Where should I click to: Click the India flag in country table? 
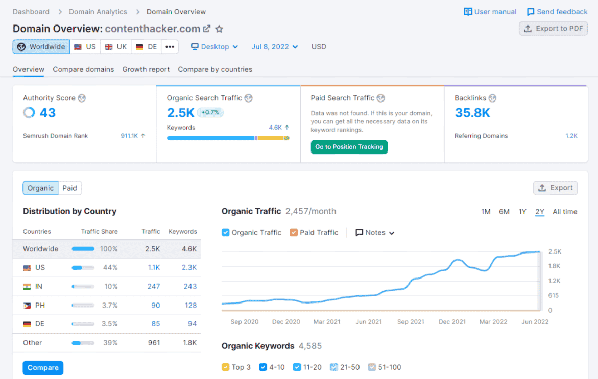pos(27,287)
